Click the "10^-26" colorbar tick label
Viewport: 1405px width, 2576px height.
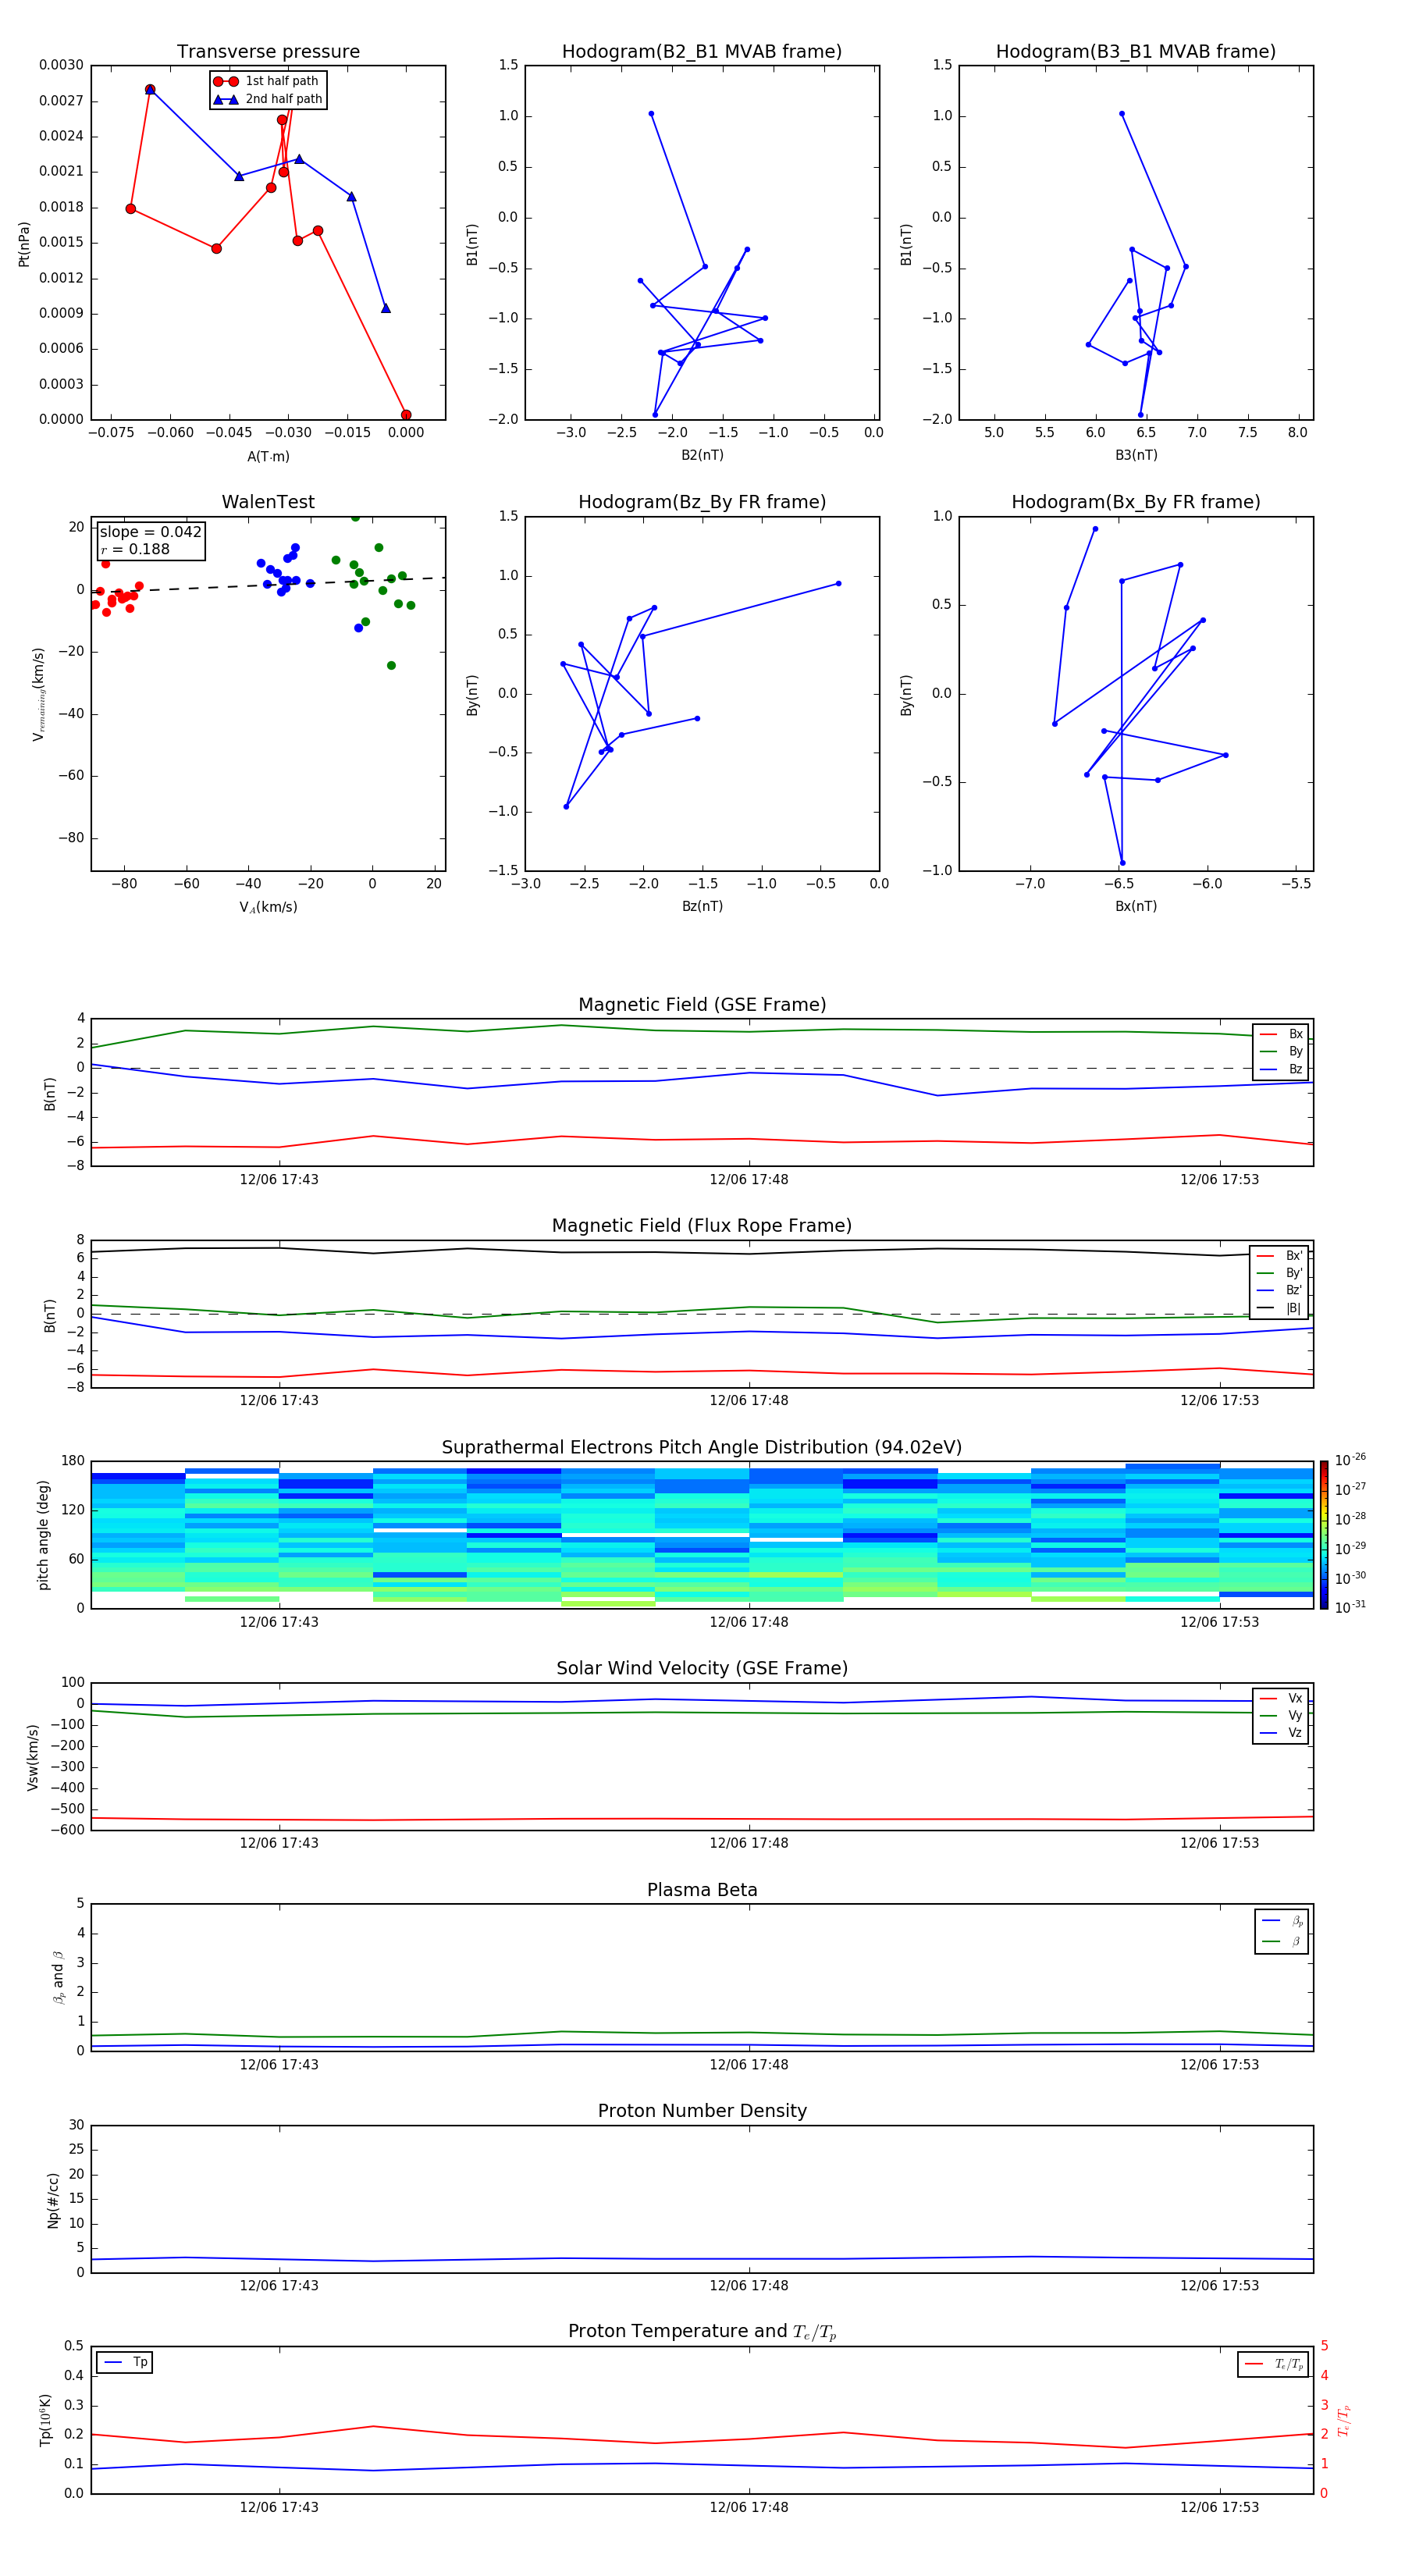point(1350,1460)
